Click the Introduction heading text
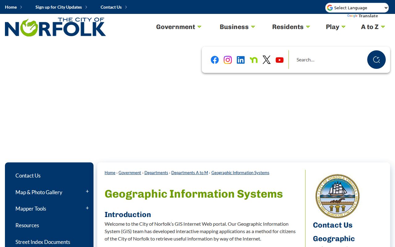This screenshot has height=247, width=395. (128, 215)
